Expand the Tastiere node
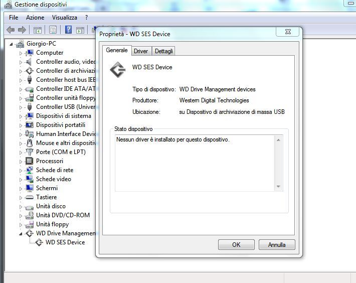This screenshot has width=356, height=283. pyautogui.click(x=21, y=198)
